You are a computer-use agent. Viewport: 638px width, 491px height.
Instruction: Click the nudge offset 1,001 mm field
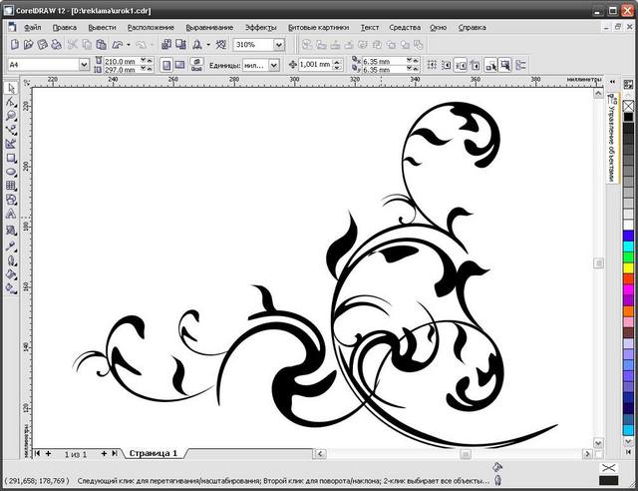click(x=315, y=65)
